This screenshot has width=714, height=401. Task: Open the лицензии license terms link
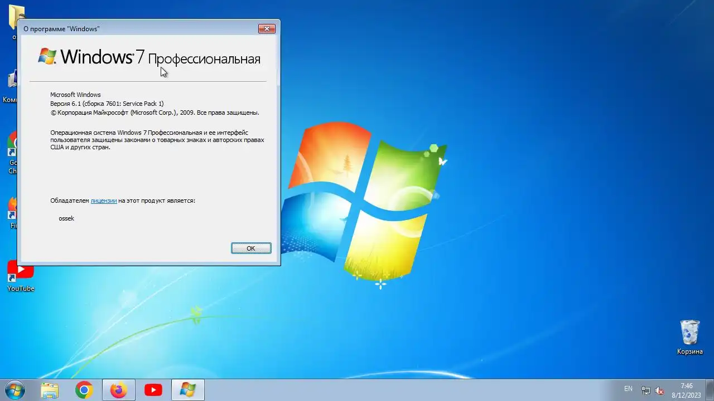[104, 200]
